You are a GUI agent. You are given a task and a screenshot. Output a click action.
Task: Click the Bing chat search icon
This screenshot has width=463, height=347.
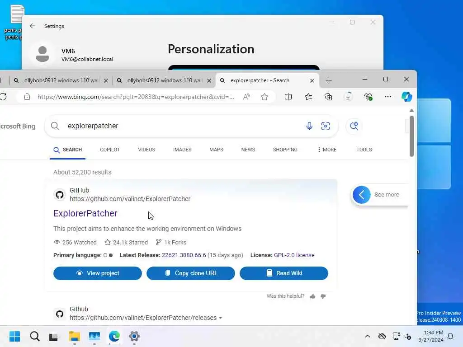354,126
